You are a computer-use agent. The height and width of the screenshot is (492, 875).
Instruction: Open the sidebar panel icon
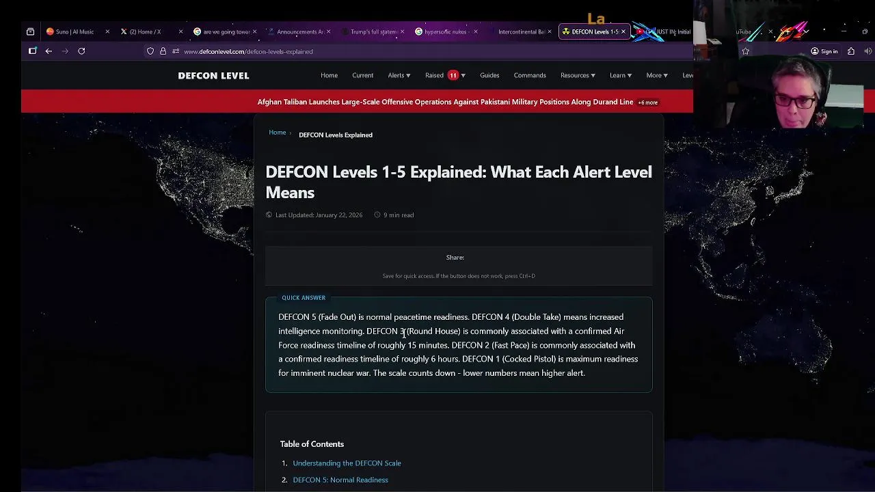pyautogui.click(x=32, y=51)
